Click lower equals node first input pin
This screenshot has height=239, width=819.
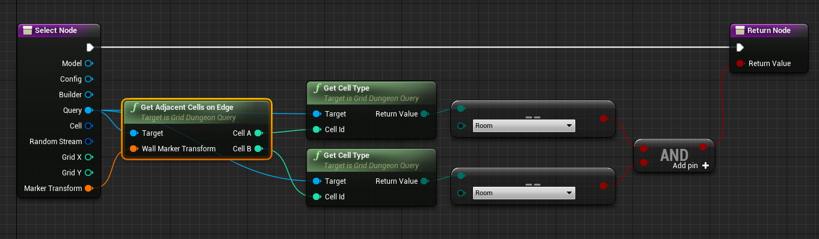point(461,176)
